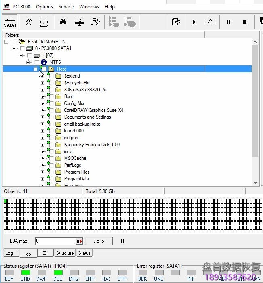Expand the Program Files folder node

coord(42,172)
